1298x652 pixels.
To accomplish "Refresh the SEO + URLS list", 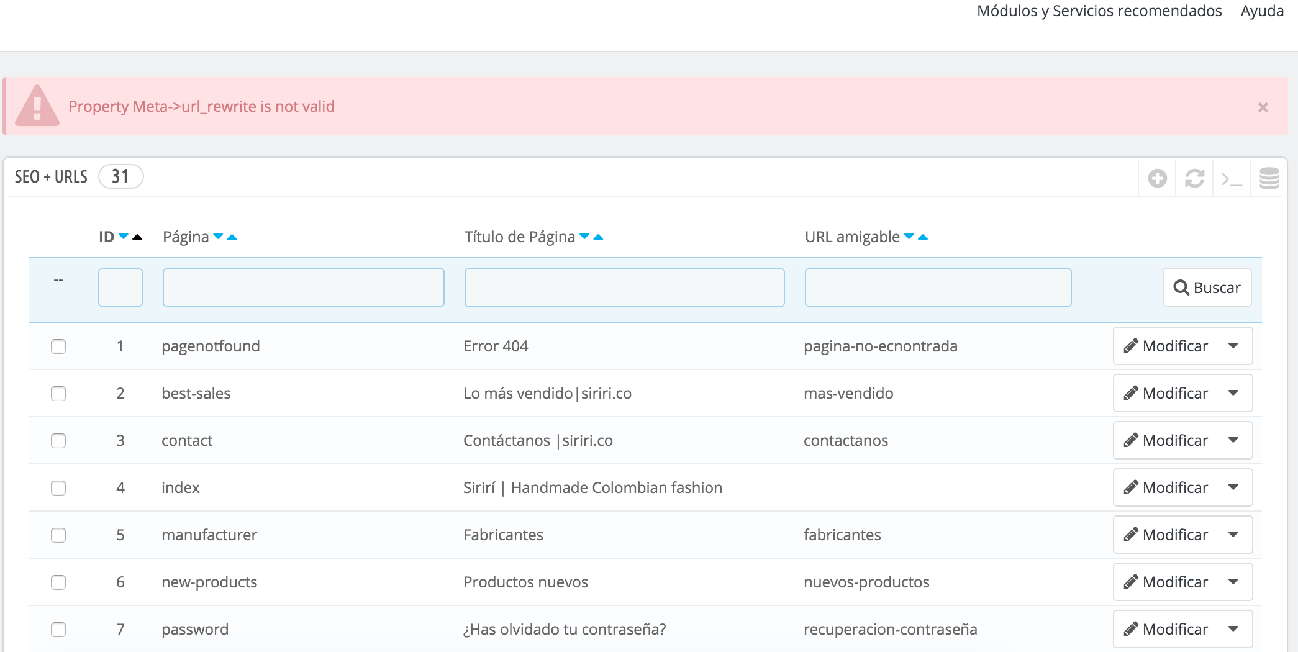I will tap(1194, 178).
